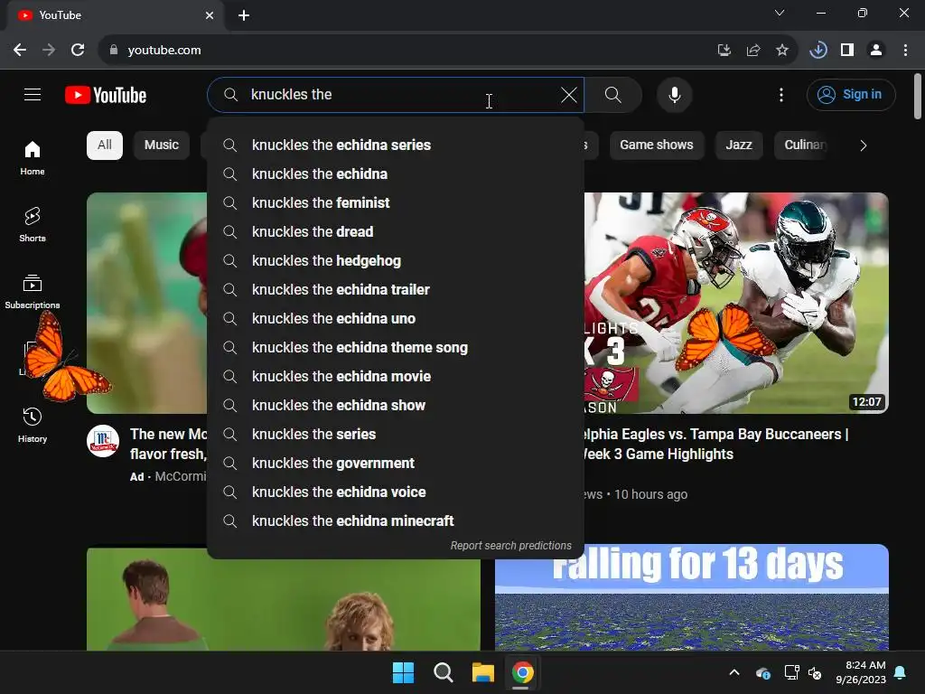Select the Game shows filter chip
The height and width of the screenshot is (694, 925).
pyautogui.click(x=656, y=145)
